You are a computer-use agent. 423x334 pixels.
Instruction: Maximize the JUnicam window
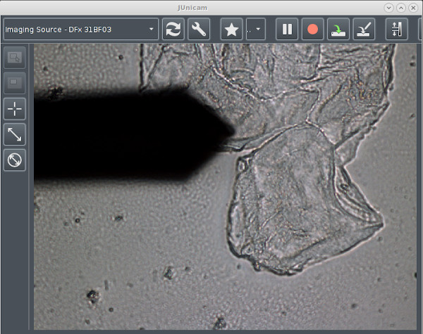pos(401,8)
